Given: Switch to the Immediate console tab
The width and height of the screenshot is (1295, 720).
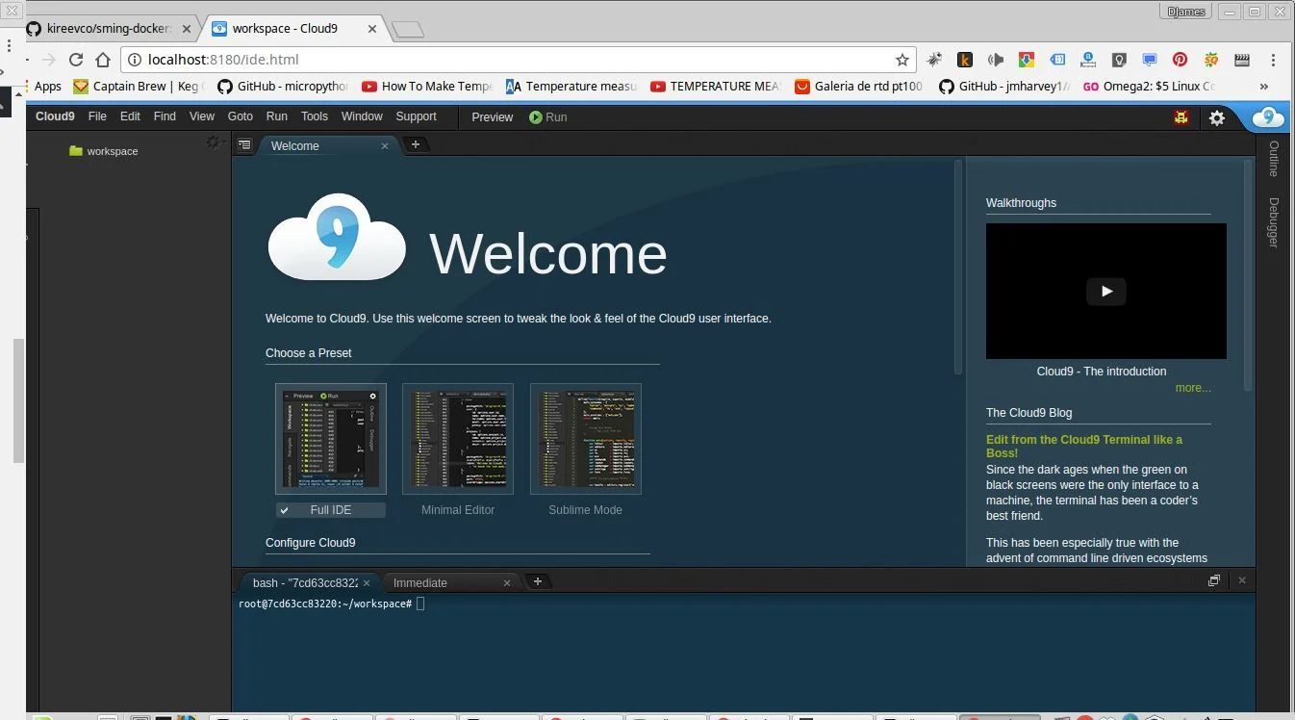Looking at the screenshot, I should coord(450,583).
